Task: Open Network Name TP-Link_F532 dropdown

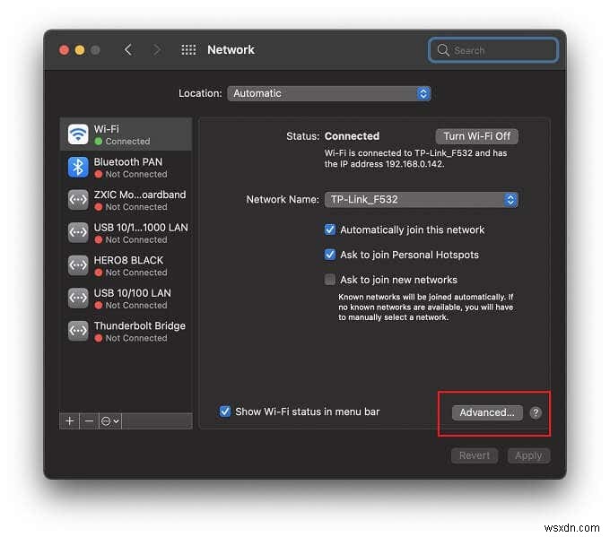Action: (421, 200)
